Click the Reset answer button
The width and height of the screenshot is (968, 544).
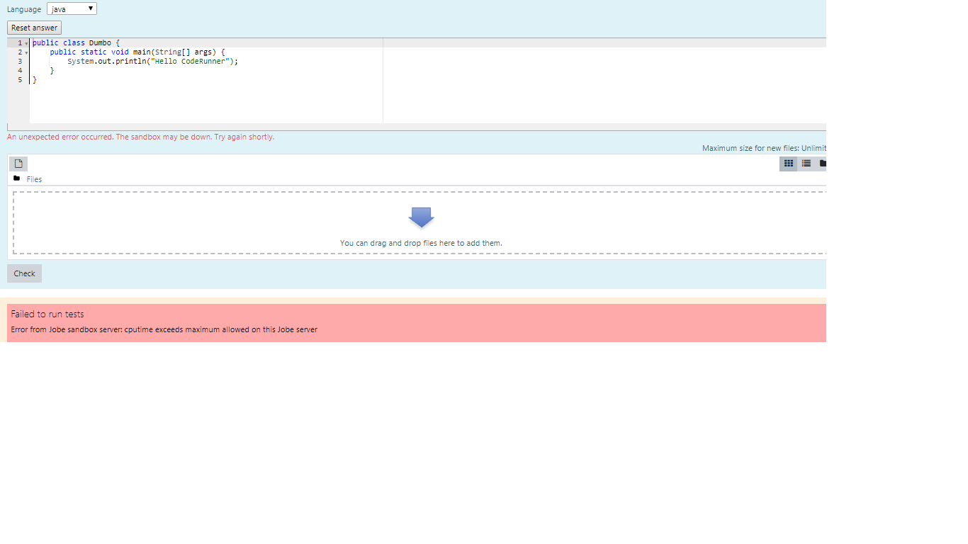coord(34,28)
